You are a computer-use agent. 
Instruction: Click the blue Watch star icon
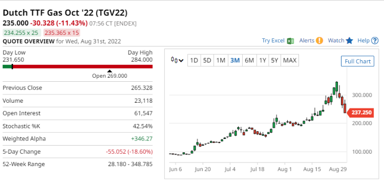(x=349, y=40)
